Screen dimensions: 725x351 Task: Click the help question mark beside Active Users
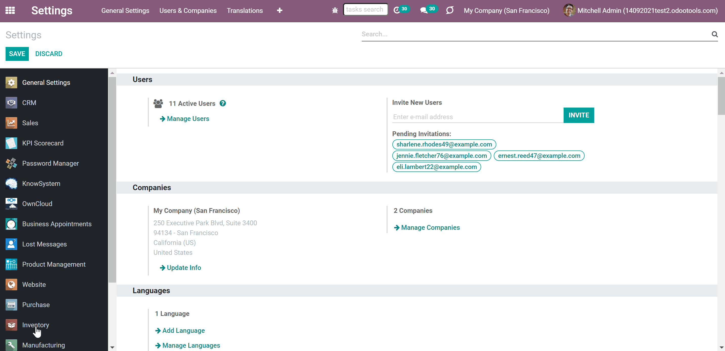pos(223,104)
